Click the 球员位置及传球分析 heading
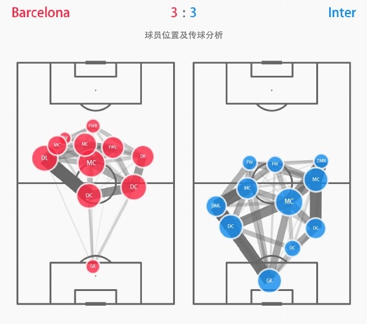The height and width of the screenshot is (324, 367). tap(183, 35)
